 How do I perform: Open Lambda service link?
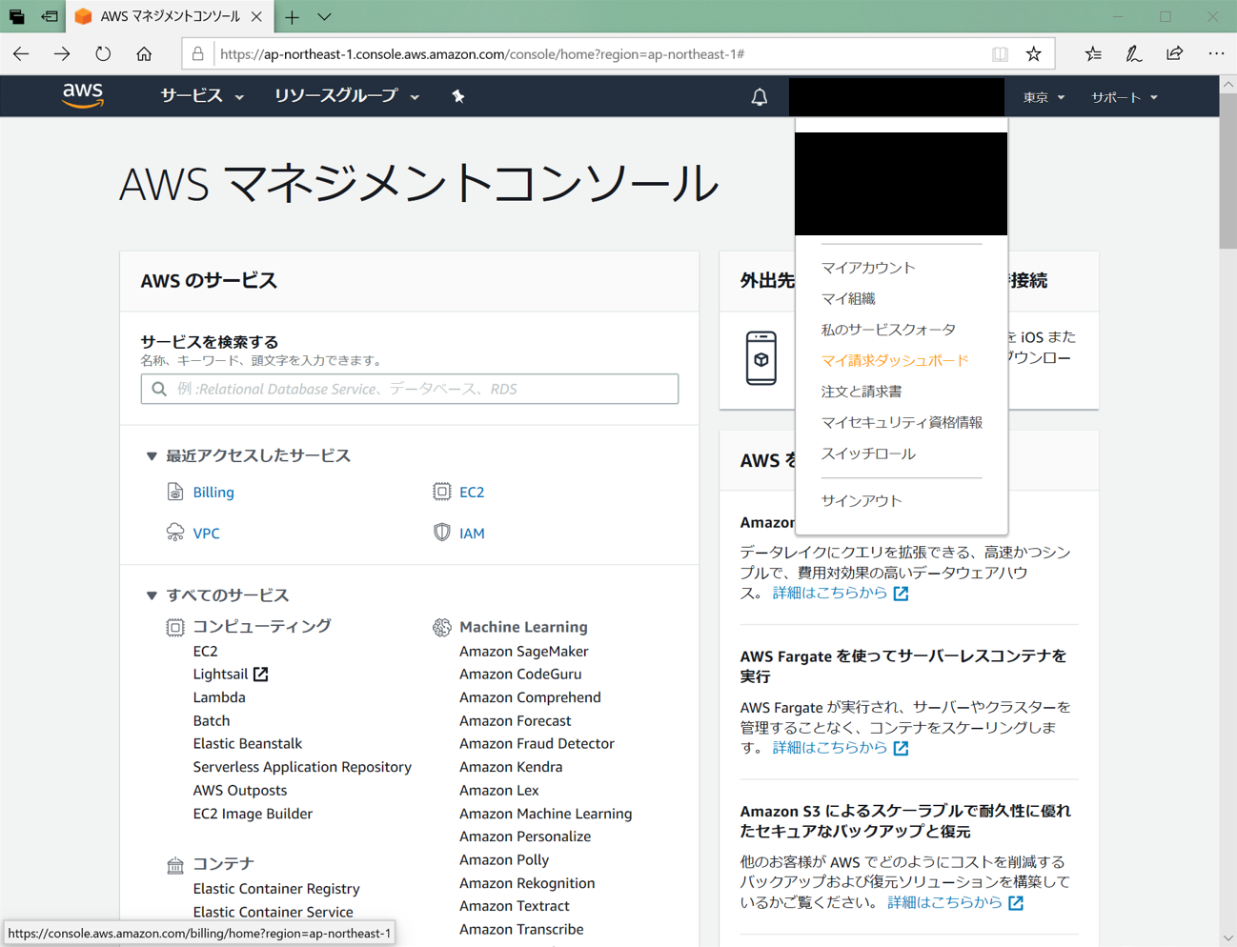pyautogui.click(x=219, y=697)
